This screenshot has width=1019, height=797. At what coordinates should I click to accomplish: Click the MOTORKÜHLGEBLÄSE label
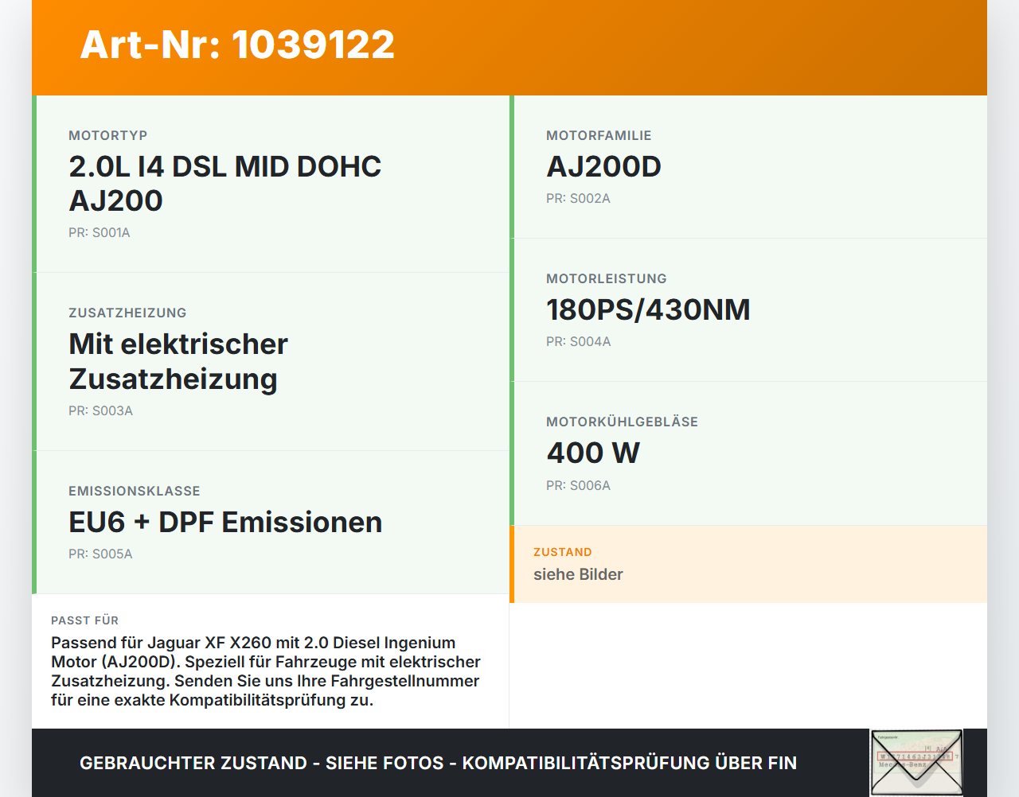coord(622,422)
